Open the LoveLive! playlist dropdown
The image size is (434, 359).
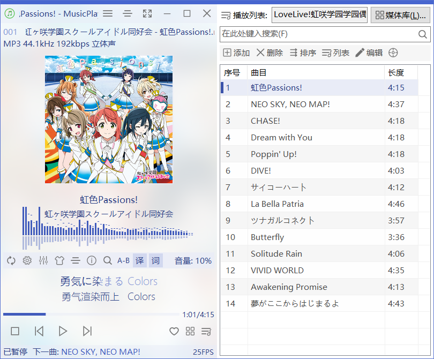tap(319, 15)
